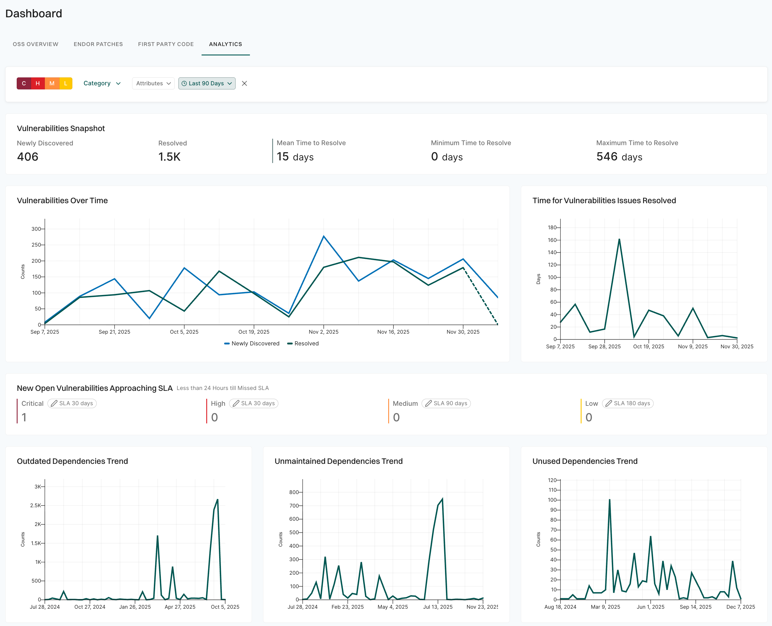This screenshot has height=626, width=772.
Task: Open the Attributes dropdown
Action: pos(153,83)
